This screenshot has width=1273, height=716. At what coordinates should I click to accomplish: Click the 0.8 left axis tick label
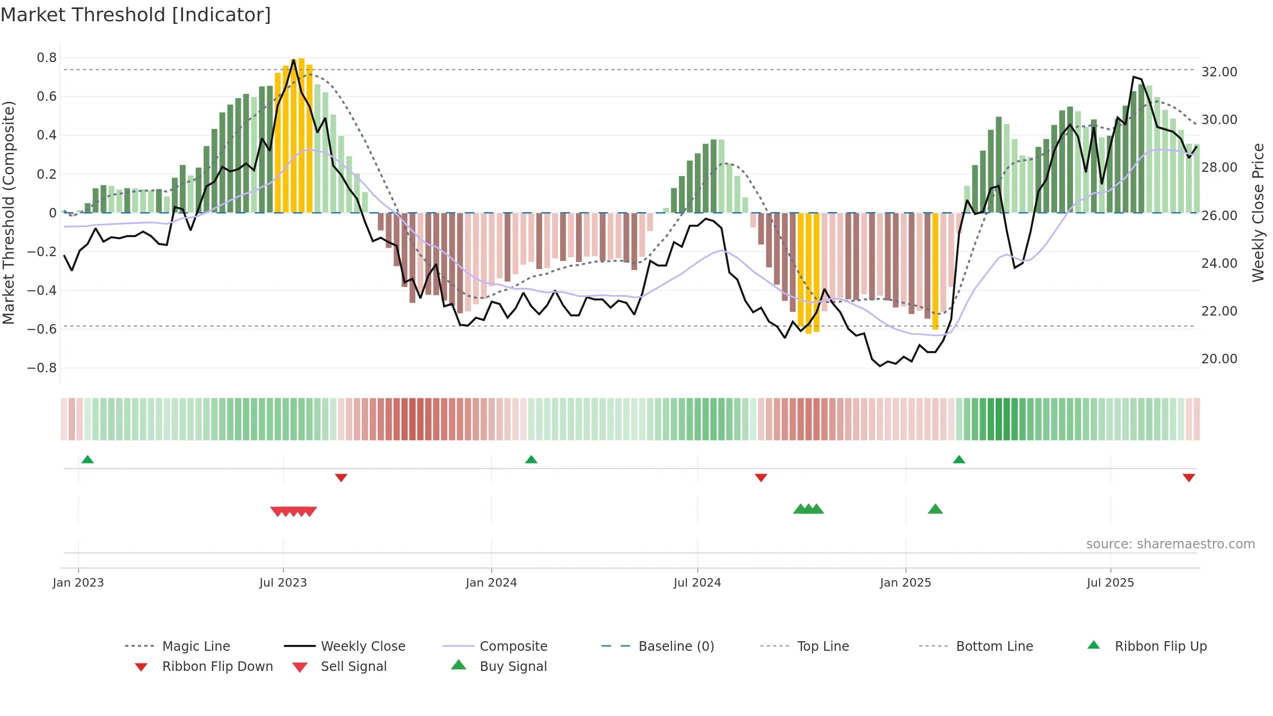[x=47, y=58]
